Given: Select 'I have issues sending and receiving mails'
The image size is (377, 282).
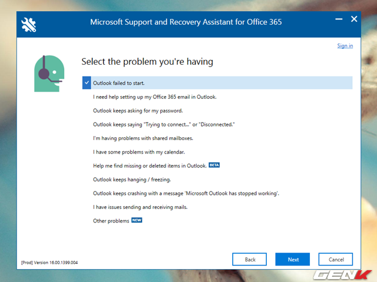Looking at the screenshot, I should coord(140,207).
